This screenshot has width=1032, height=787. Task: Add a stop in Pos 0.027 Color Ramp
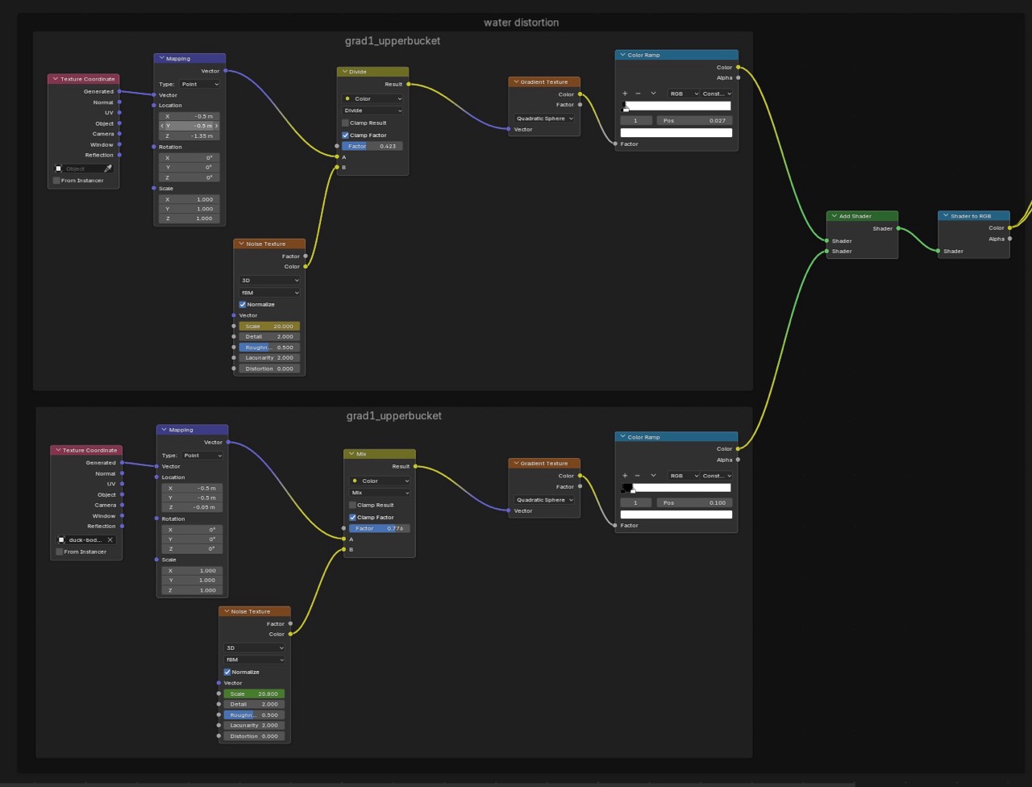625,94
